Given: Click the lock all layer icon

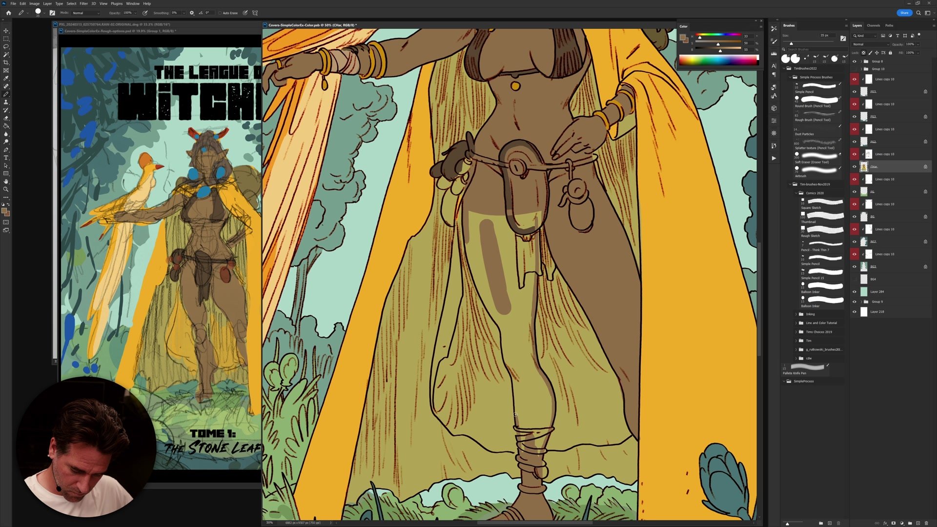Looking at the screenshot, I should 890,53.
